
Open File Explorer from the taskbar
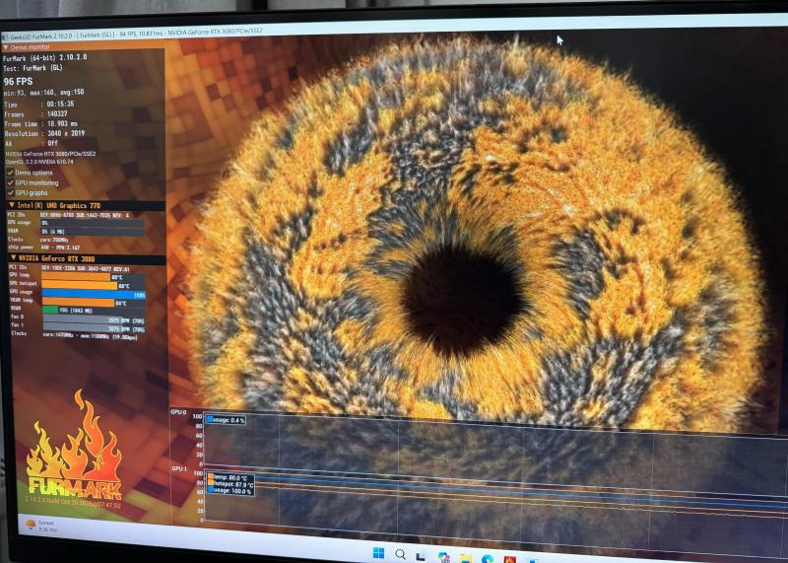[465, 559]
